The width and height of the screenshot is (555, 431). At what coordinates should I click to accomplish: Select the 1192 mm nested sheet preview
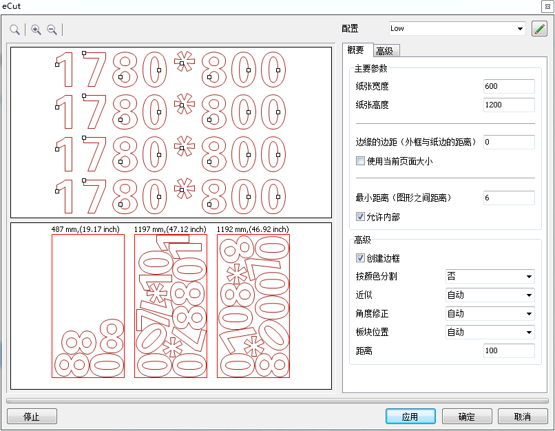(x=253, y=306)
